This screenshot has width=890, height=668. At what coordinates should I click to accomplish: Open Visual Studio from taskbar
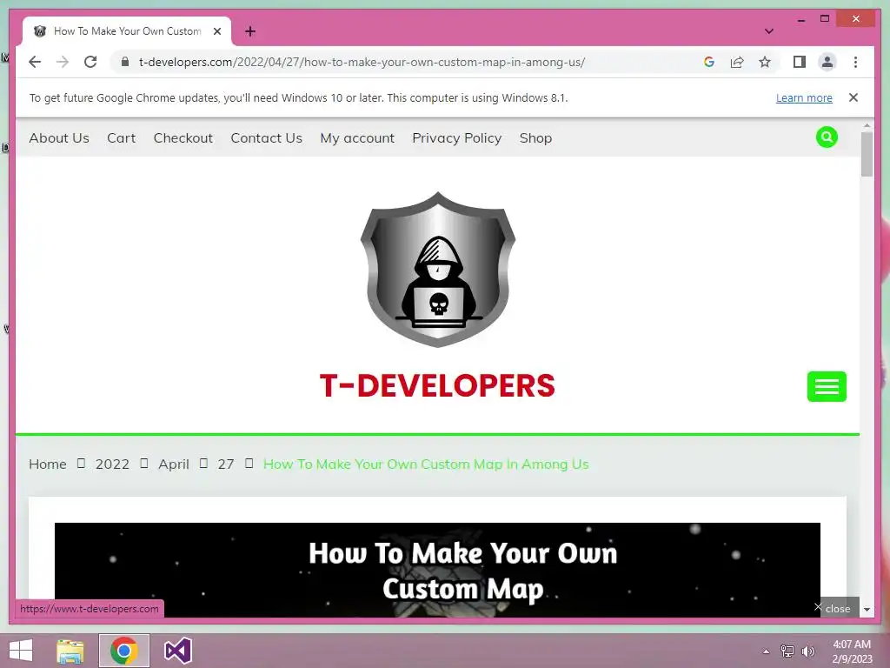177,651
